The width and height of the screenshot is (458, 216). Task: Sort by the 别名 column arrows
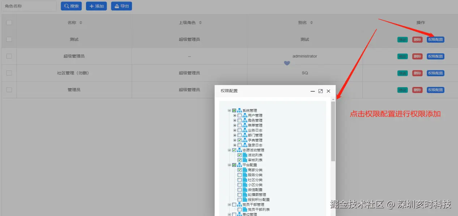[x=311, y=23]
